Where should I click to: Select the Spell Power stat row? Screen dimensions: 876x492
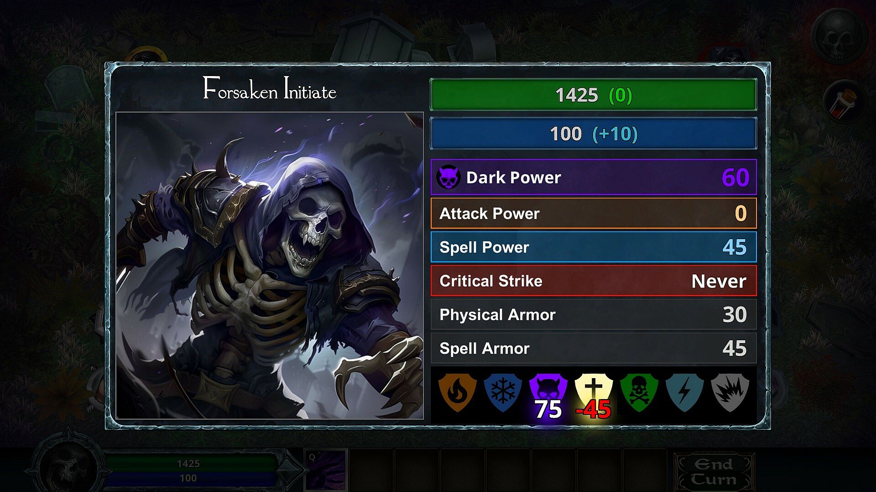593,247
